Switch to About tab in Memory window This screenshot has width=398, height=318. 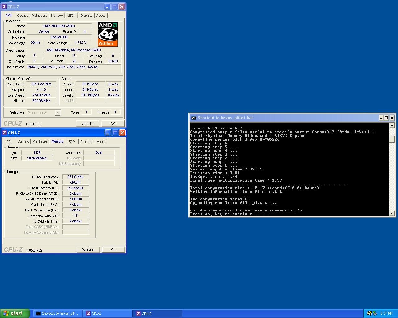101,142
